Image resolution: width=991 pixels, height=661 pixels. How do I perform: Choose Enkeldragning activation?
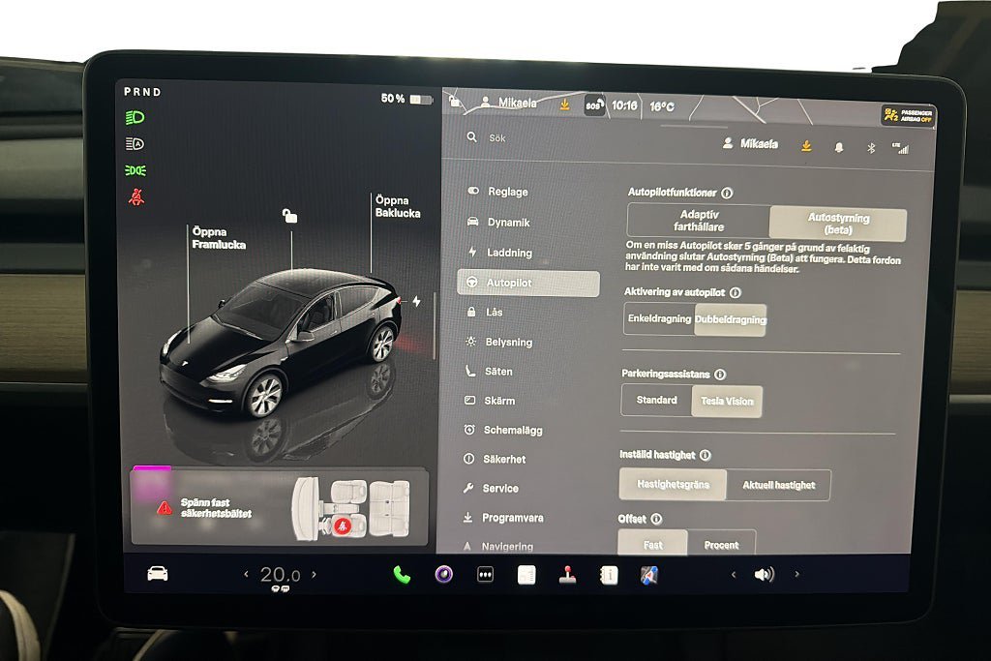click(x=659, y=318)
